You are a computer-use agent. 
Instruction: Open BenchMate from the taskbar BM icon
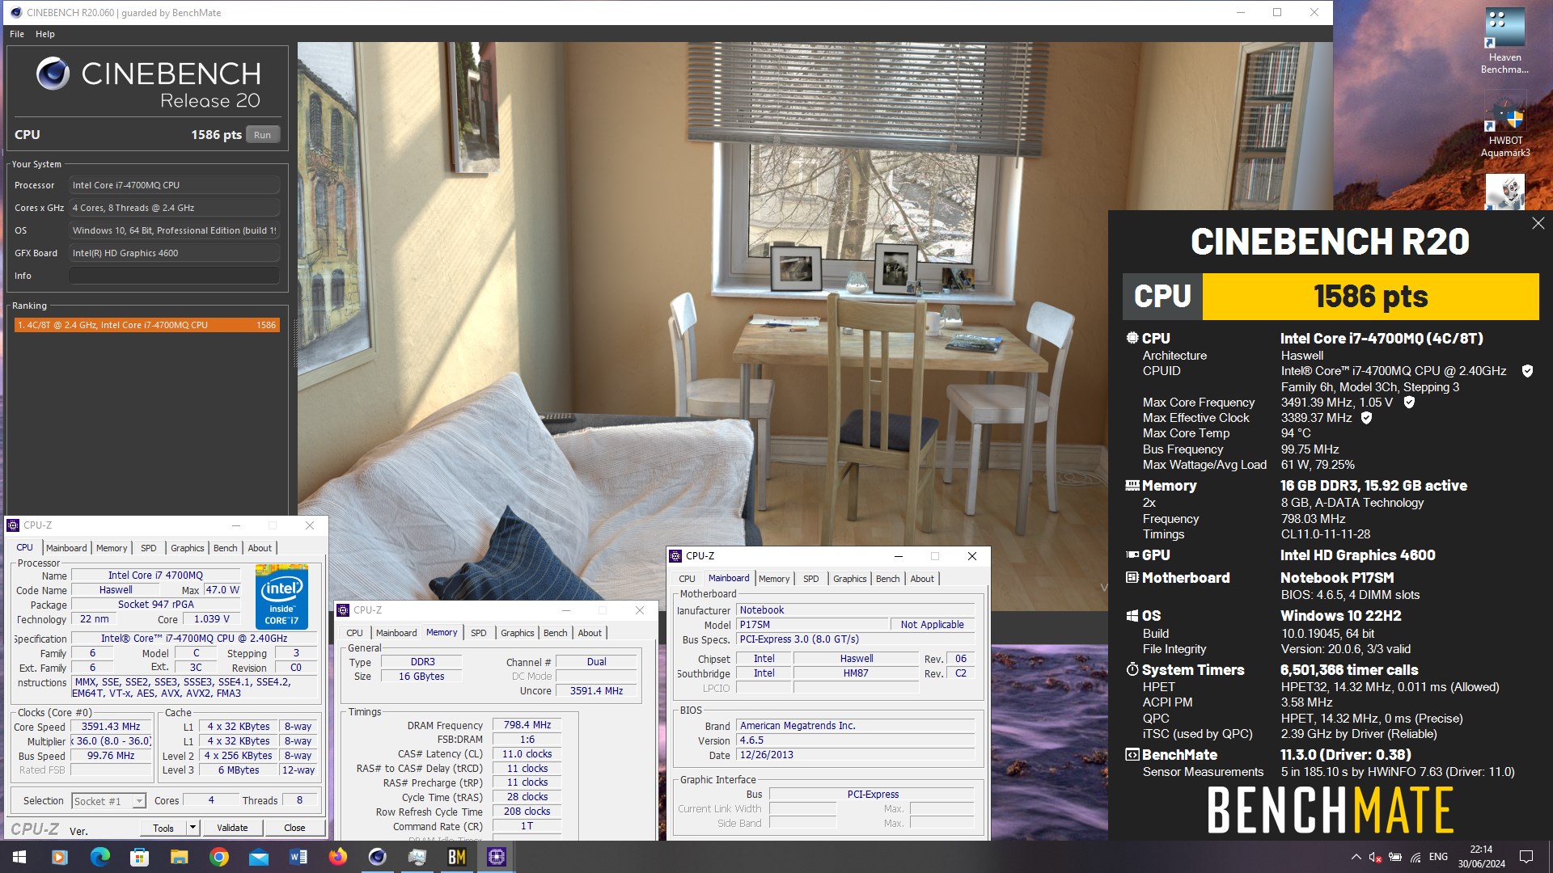(x=457, y=857)
